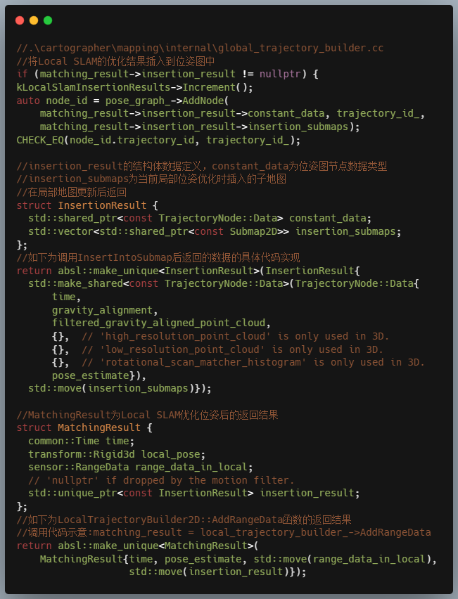Screen dimensions: 458x599
Task: Click the CHECK_EQ macro line
Action: 158,140
